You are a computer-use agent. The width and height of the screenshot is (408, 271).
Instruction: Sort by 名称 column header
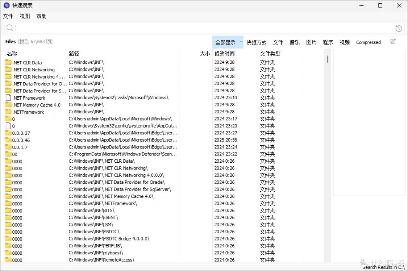[x=12, y=54]
